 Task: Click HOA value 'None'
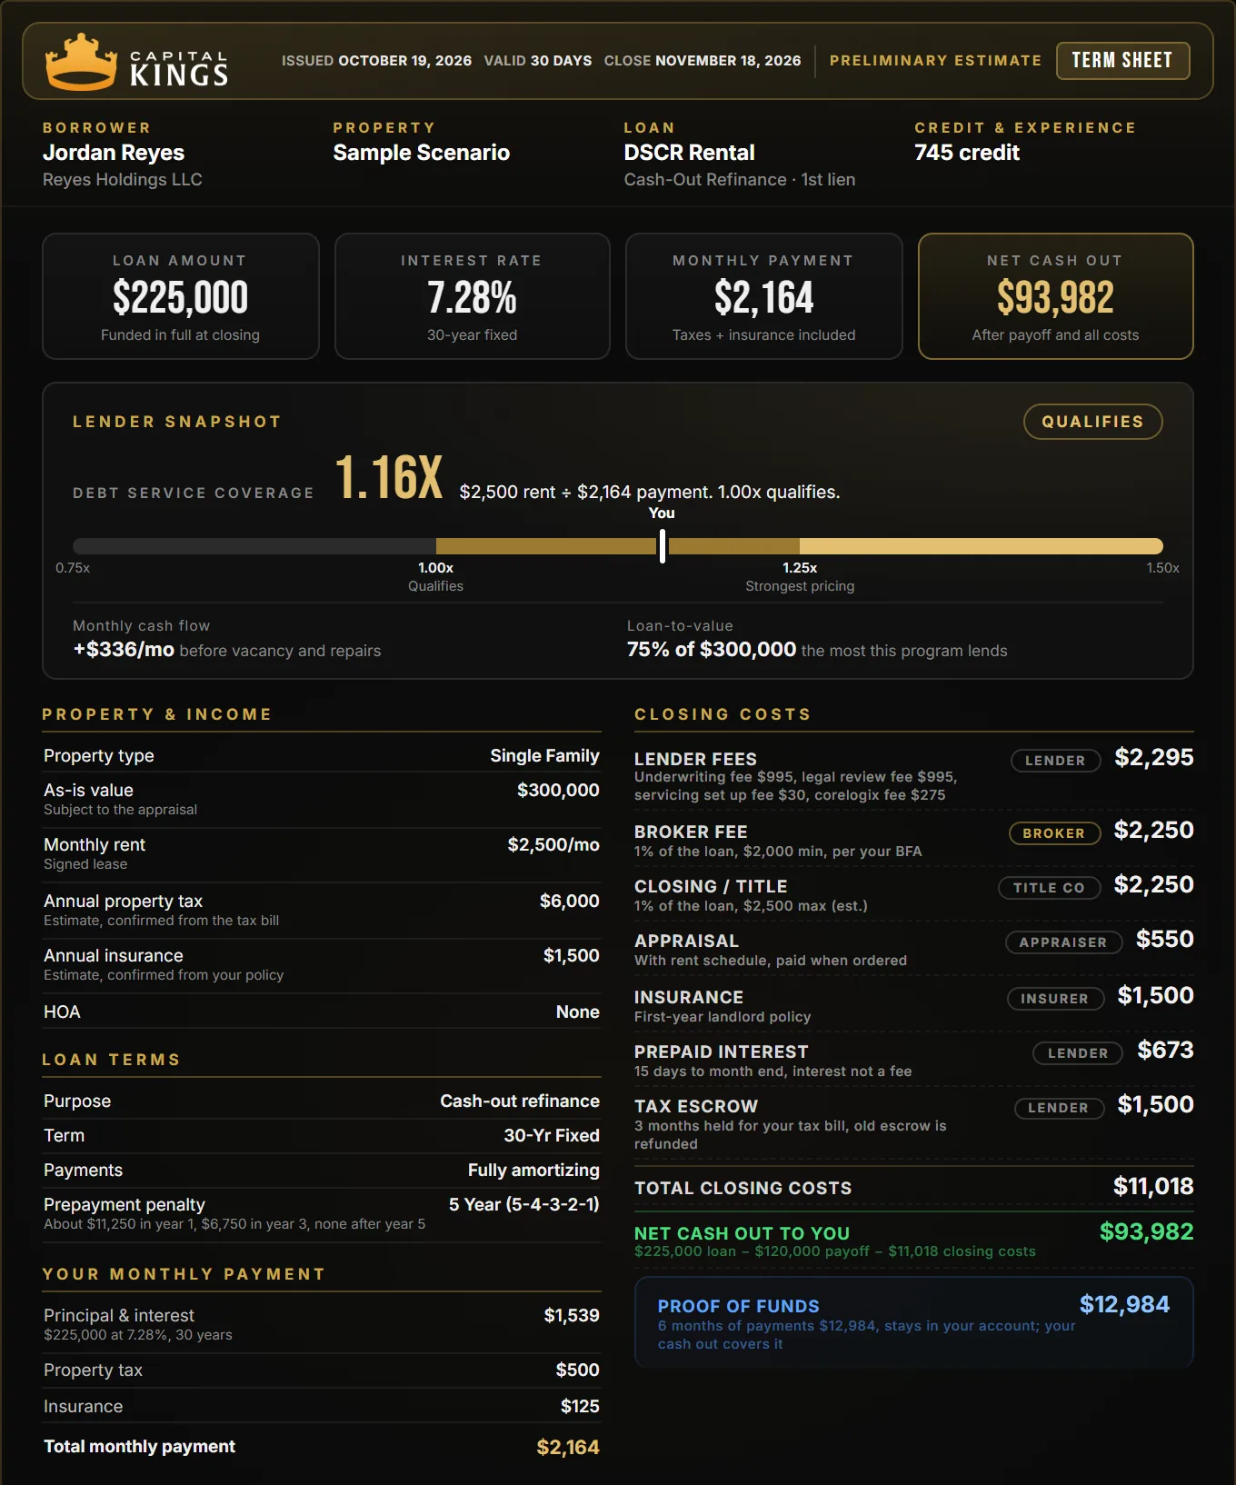click(x=578, y=1012)
